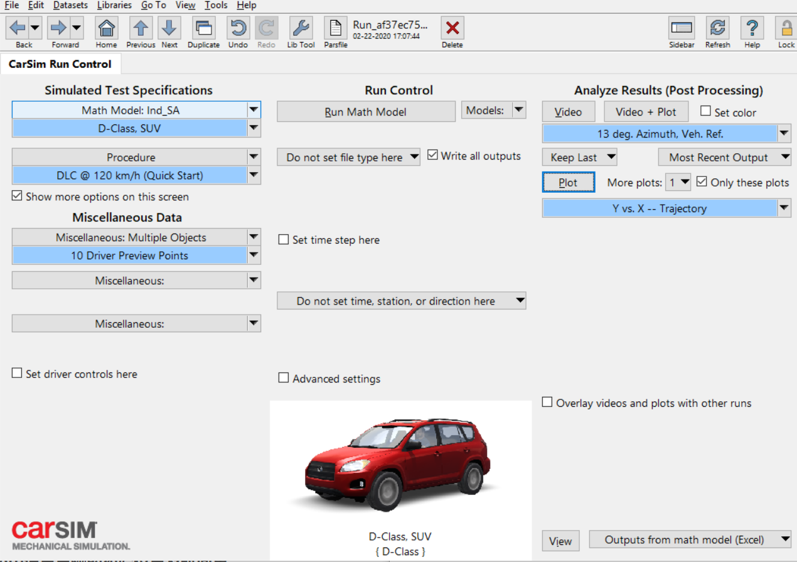Expand the Y vs. X -- Trajectory dropdown
The width and height of the screenshot is (797, 562).
[784, 208]
